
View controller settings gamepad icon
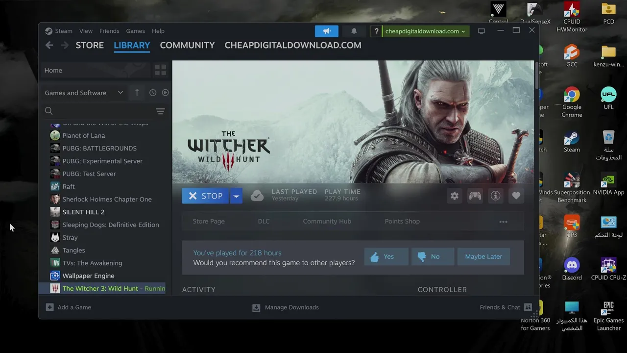click(475, 196)
